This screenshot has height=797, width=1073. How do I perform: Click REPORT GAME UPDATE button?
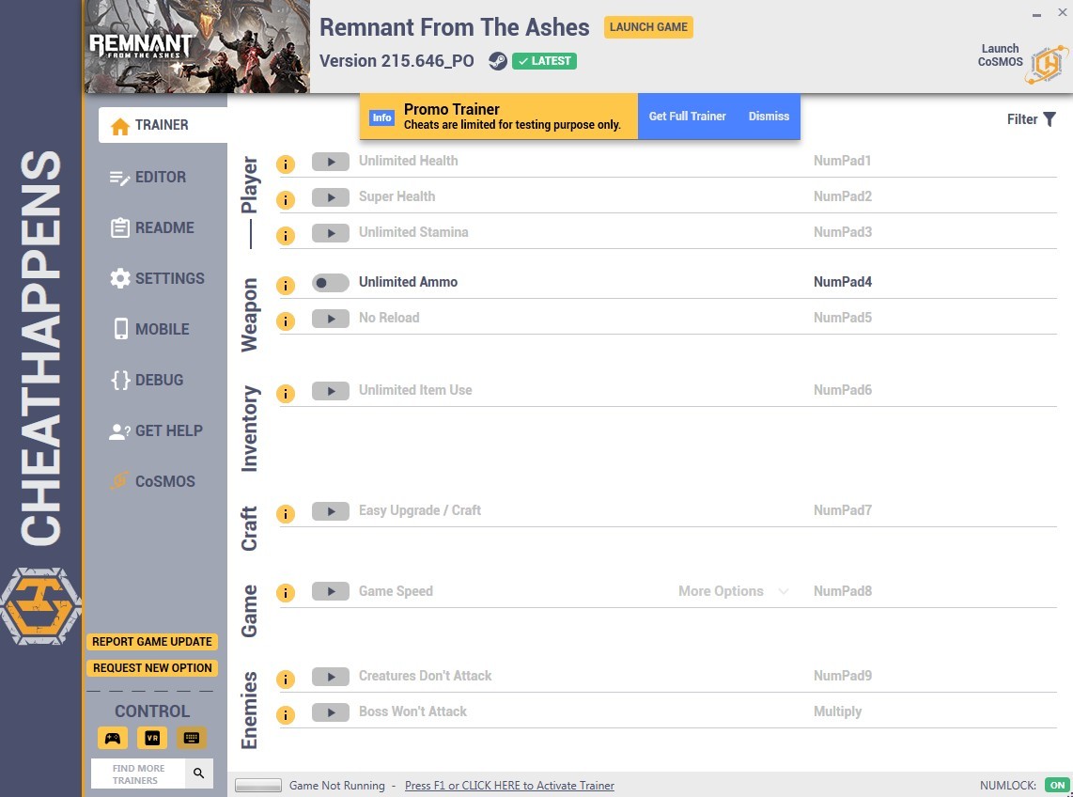(x=152, y=642)
